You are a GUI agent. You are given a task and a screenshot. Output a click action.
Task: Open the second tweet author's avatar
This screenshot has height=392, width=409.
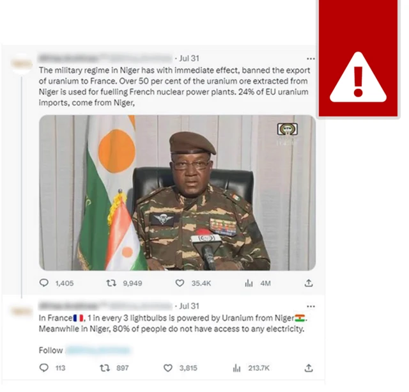point(22,311)
